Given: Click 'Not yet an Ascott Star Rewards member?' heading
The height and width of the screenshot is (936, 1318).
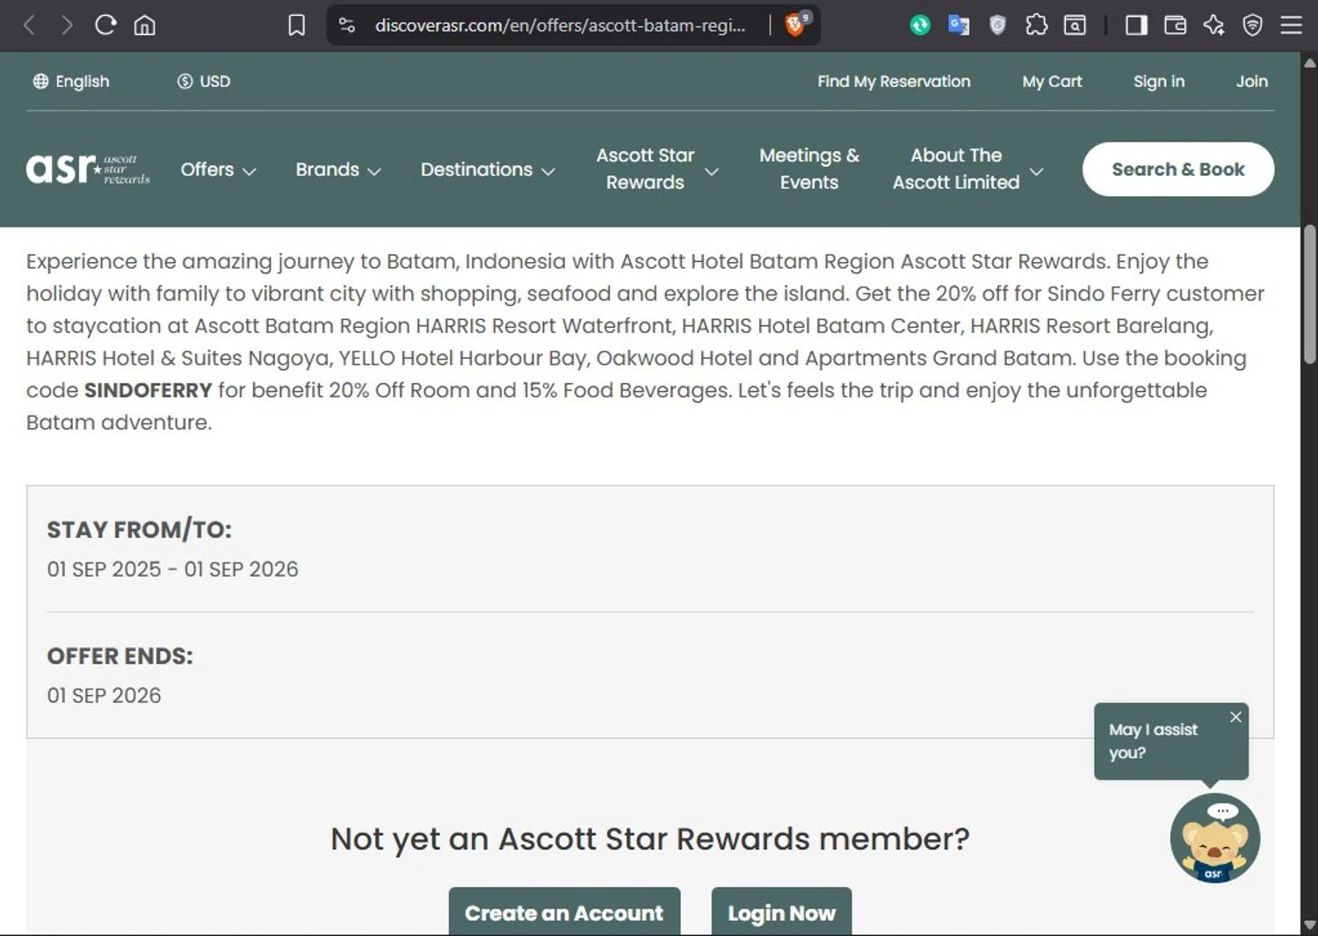Looking at the screenshot, I should (x=650, y=838).
